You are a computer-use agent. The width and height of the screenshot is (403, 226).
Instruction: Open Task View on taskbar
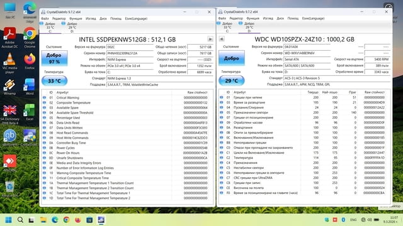click(x=31, y=220)
